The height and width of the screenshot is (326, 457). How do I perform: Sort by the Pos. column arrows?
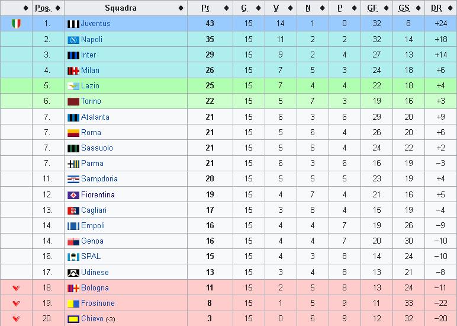pyautogui.click(x=57, y=8)
